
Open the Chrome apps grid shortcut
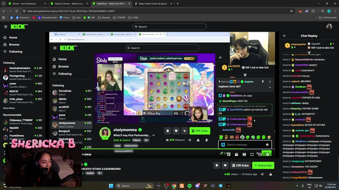pyautogui.click(x=3, y=18)
